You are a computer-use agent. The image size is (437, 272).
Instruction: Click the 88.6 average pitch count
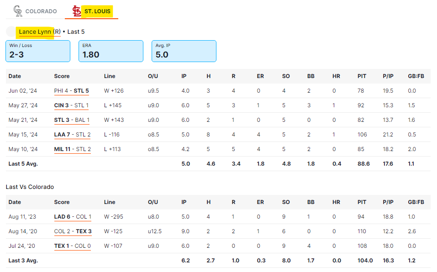(363, 164)
